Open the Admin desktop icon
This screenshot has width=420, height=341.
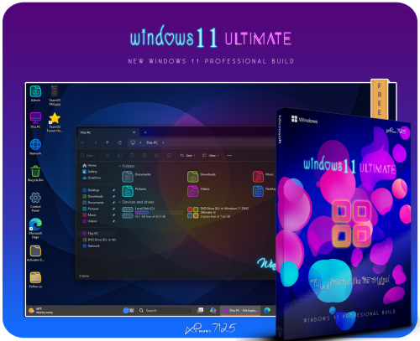(x=35, y=94)
